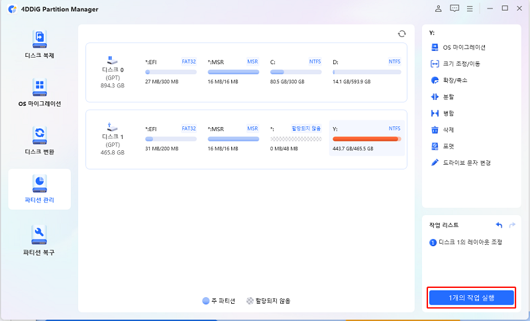Select the Y: partition
This screenshot has width=530, height=321.
367,138
